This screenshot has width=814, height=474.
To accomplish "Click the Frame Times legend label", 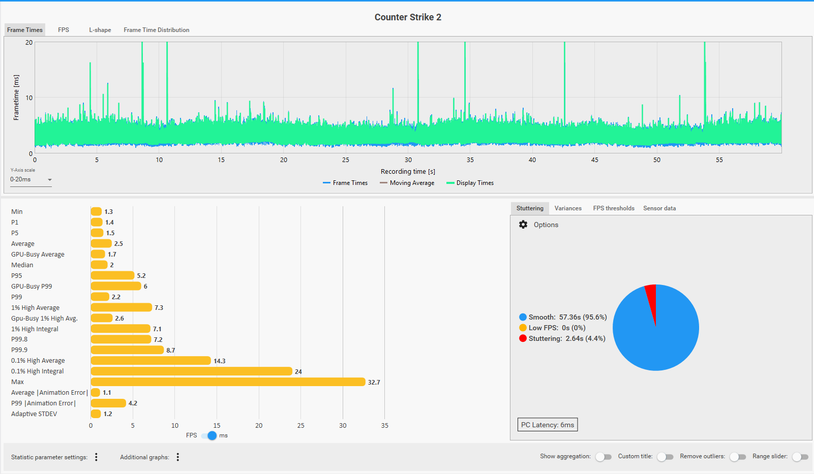I will tap(350, 183).
